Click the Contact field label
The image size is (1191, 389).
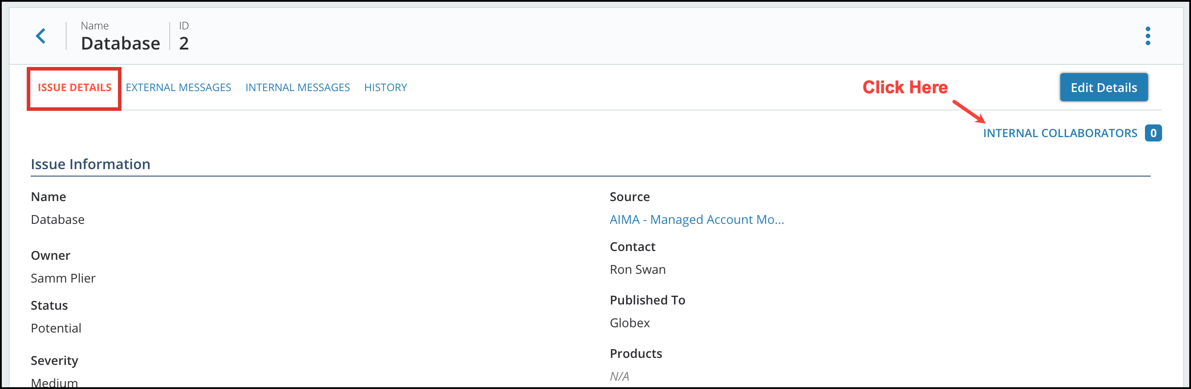click(632, 247)
